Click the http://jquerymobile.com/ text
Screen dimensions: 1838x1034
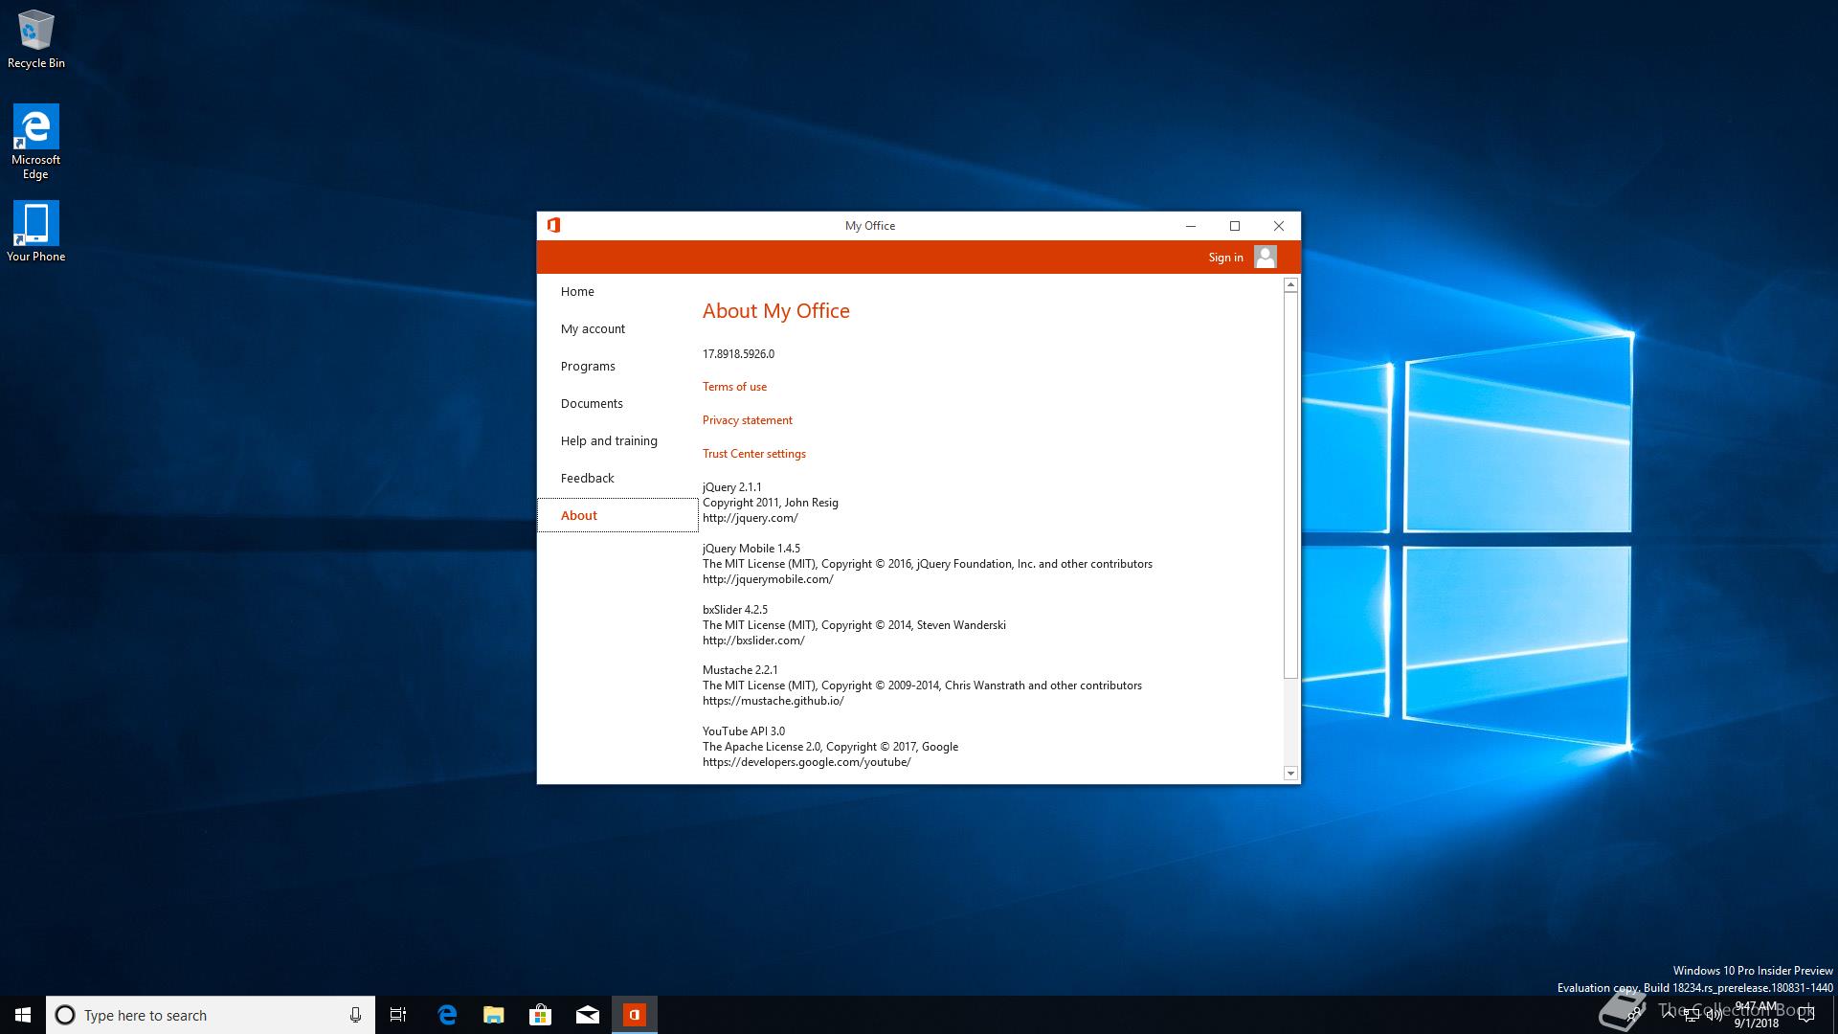(768, 579)
